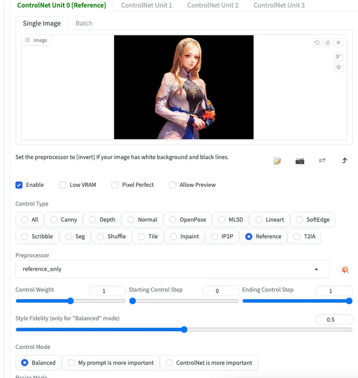Image resolution: width=358 pixels, height=378 pixels.
Task: Select the MLSD control type
Action: pos(231,220)
